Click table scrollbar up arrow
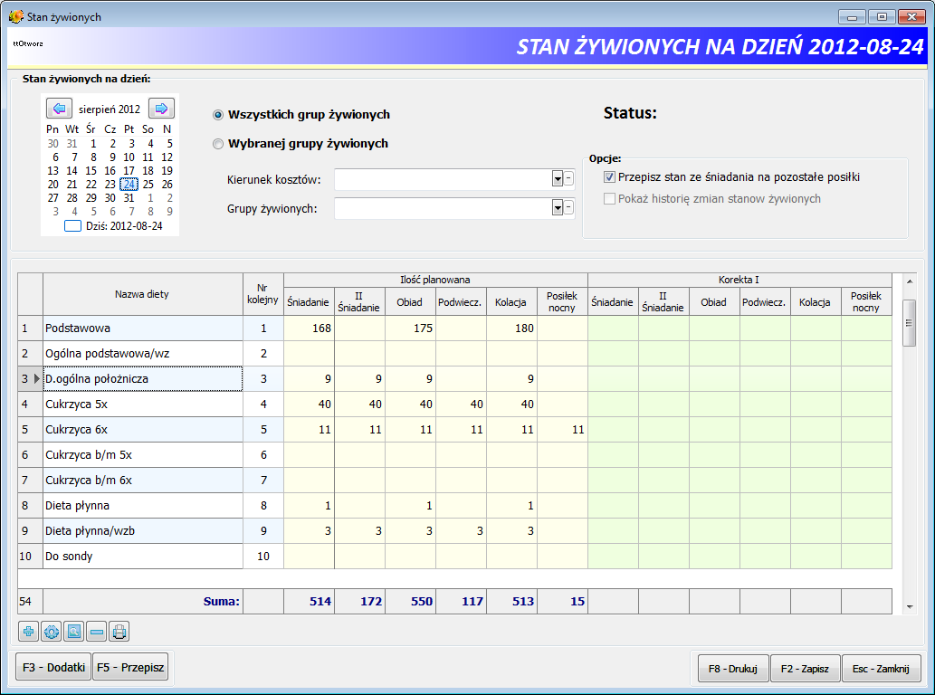The width and height of the screenshot is (935, 695). [x=910, y=281]
